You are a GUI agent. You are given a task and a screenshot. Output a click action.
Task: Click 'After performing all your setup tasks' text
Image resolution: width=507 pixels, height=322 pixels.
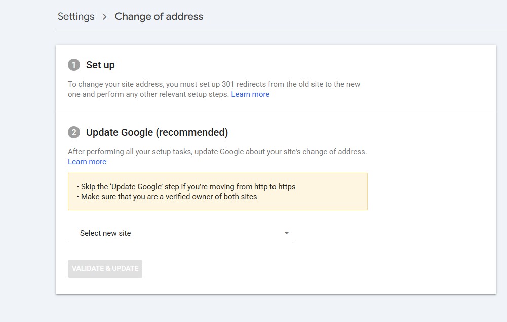pyautogui.click(x=217, y=152)
